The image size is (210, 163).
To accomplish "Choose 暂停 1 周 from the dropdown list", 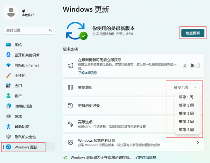I will coord(187,97).
